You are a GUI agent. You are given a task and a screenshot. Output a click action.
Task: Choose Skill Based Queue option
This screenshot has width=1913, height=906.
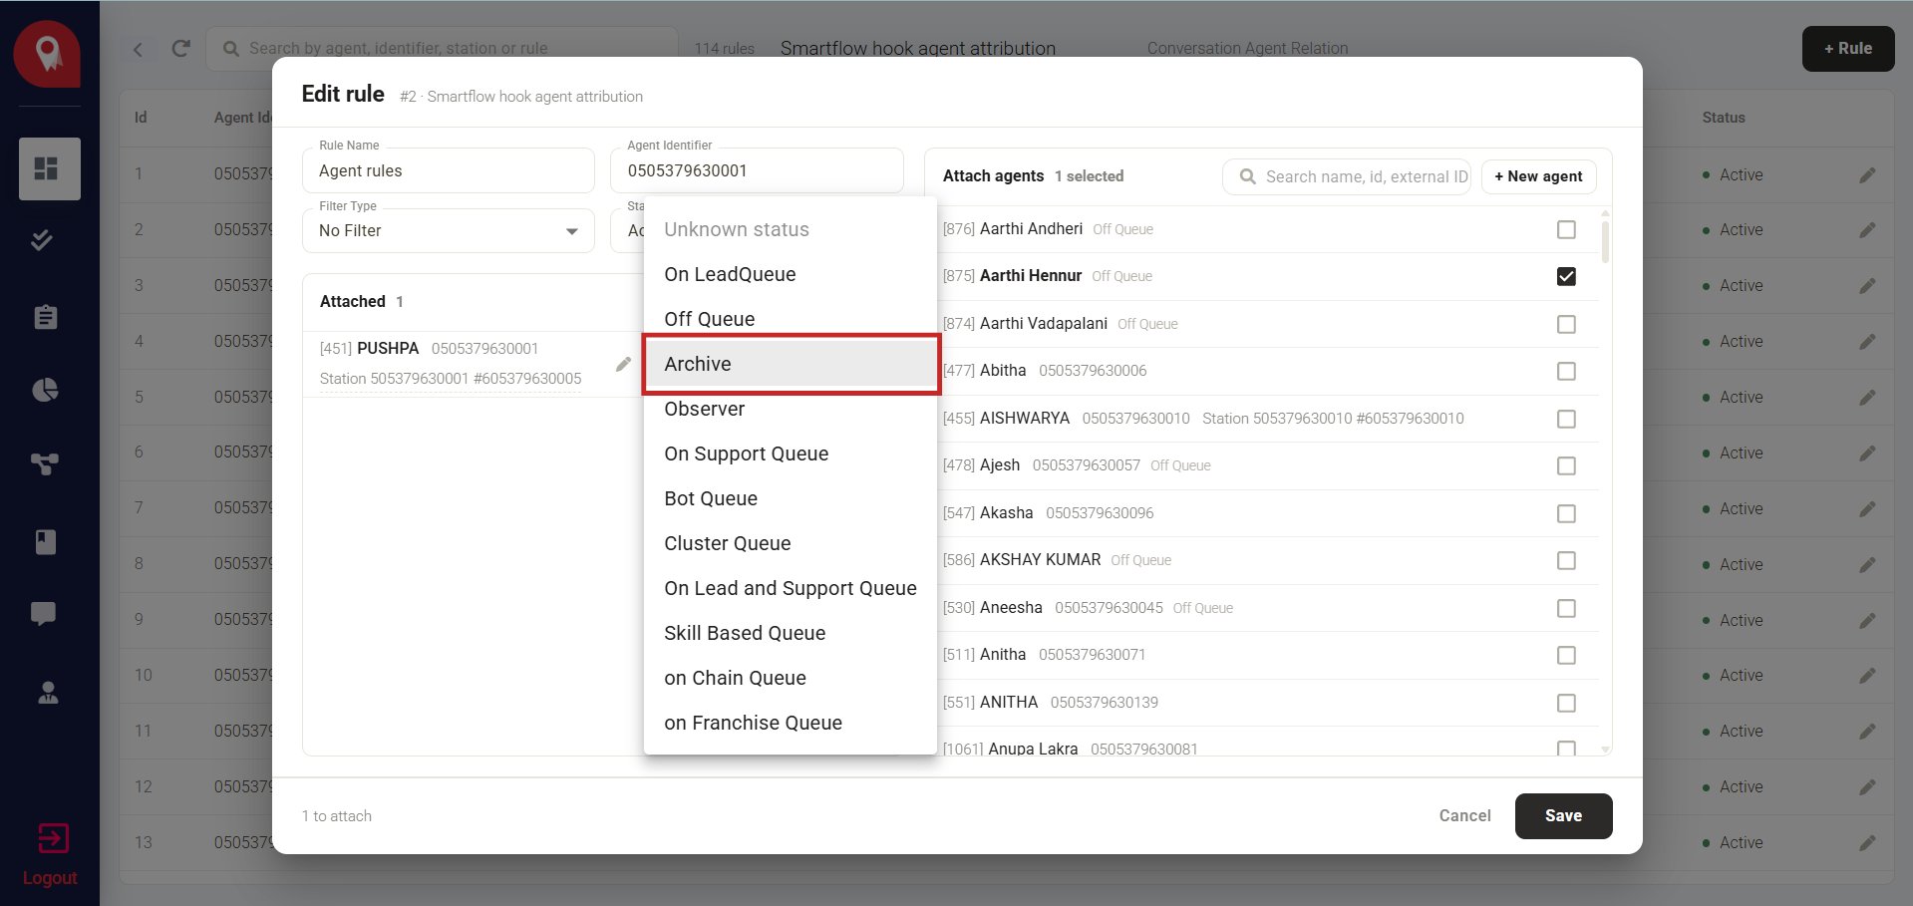(x=791, y=633)
